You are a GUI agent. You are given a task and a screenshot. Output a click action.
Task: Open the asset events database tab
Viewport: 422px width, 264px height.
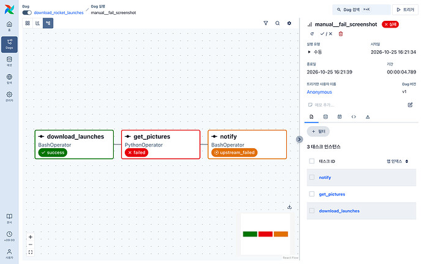click(x=325, y=117)
